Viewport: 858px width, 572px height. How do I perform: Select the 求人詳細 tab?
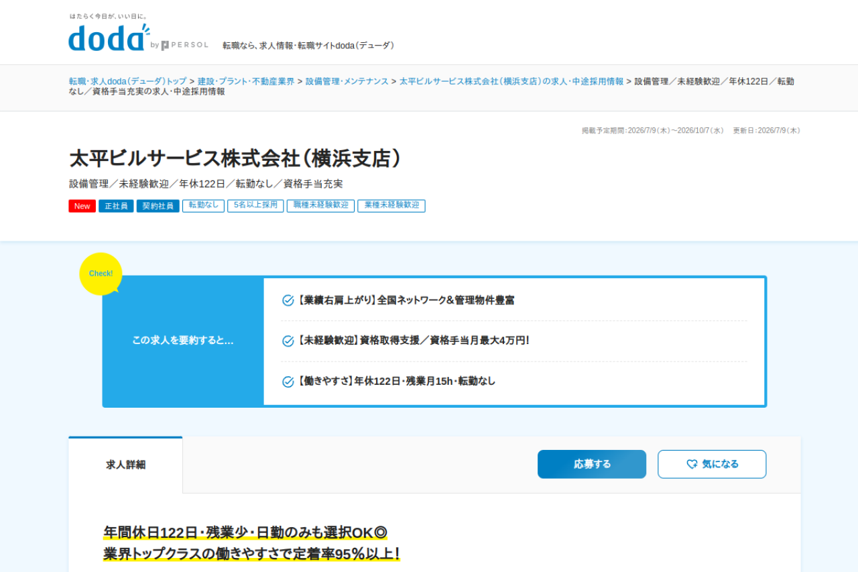click(x=125, y=465)
